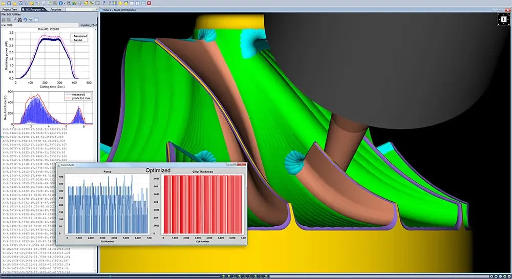Click blue undo arrow in NC toolbar
This screenshot has width=512, height=279.
click(x=25, y=20)
